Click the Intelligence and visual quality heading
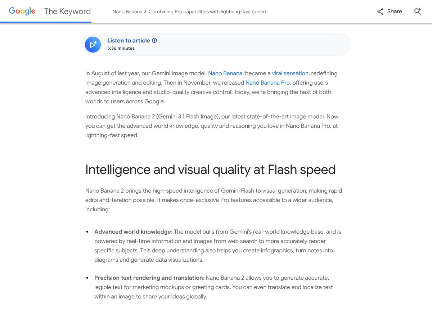This screenshot has width=432, height=324. pyautogui.click(x=210, y=170)
